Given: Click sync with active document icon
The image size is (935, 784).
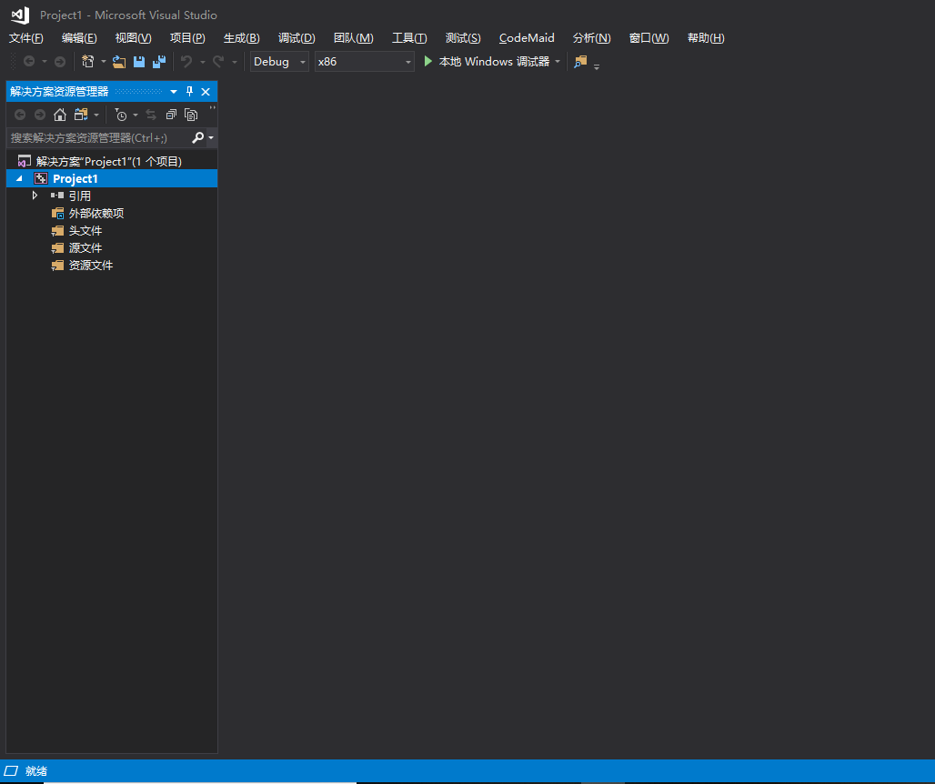Looking at the screenshot, I should click(x=151, y=115).
